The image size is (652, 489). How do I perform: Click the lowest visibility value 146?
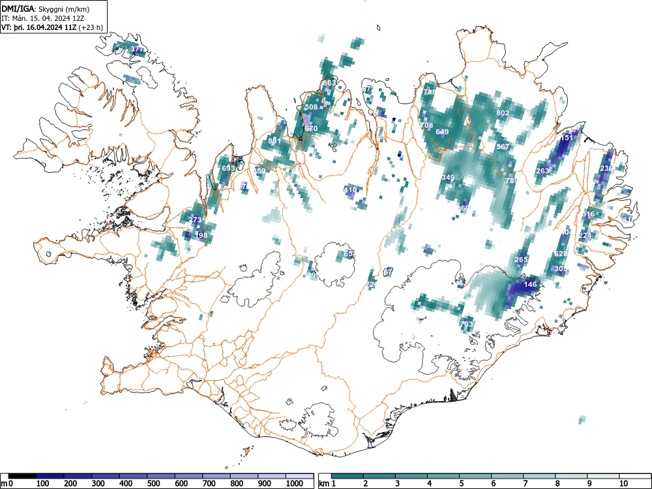(530, 284)
